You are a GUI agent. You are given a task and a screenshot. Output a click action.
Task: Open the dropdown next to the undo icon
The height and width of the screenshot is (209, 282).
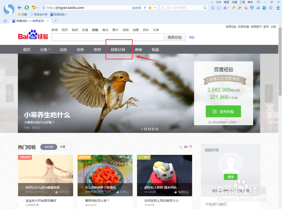[x=37, y=8]
